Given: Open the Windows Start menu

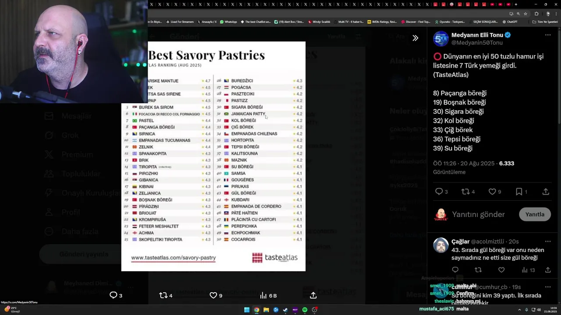Looking at the screenshot, I should click(247, 310).
